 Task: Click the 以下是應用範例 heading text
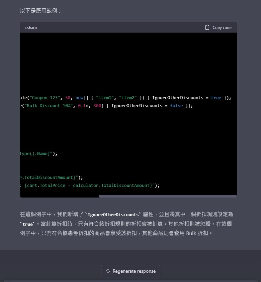click(x=41, y=11)
